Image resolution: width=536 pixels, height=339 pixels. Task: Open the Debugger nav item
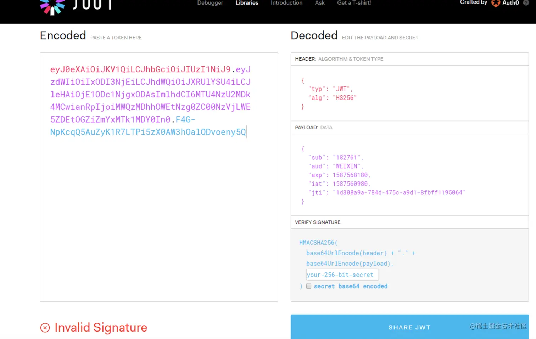(x=210, y=3)
